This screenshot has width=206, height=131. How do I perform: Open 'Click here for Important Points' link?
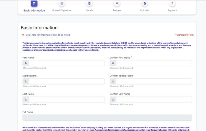(48, 35)
